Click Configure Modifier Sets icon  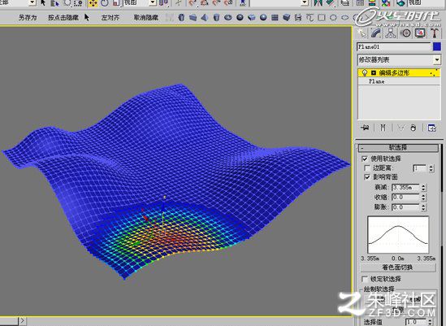click(x=431, y=128)
